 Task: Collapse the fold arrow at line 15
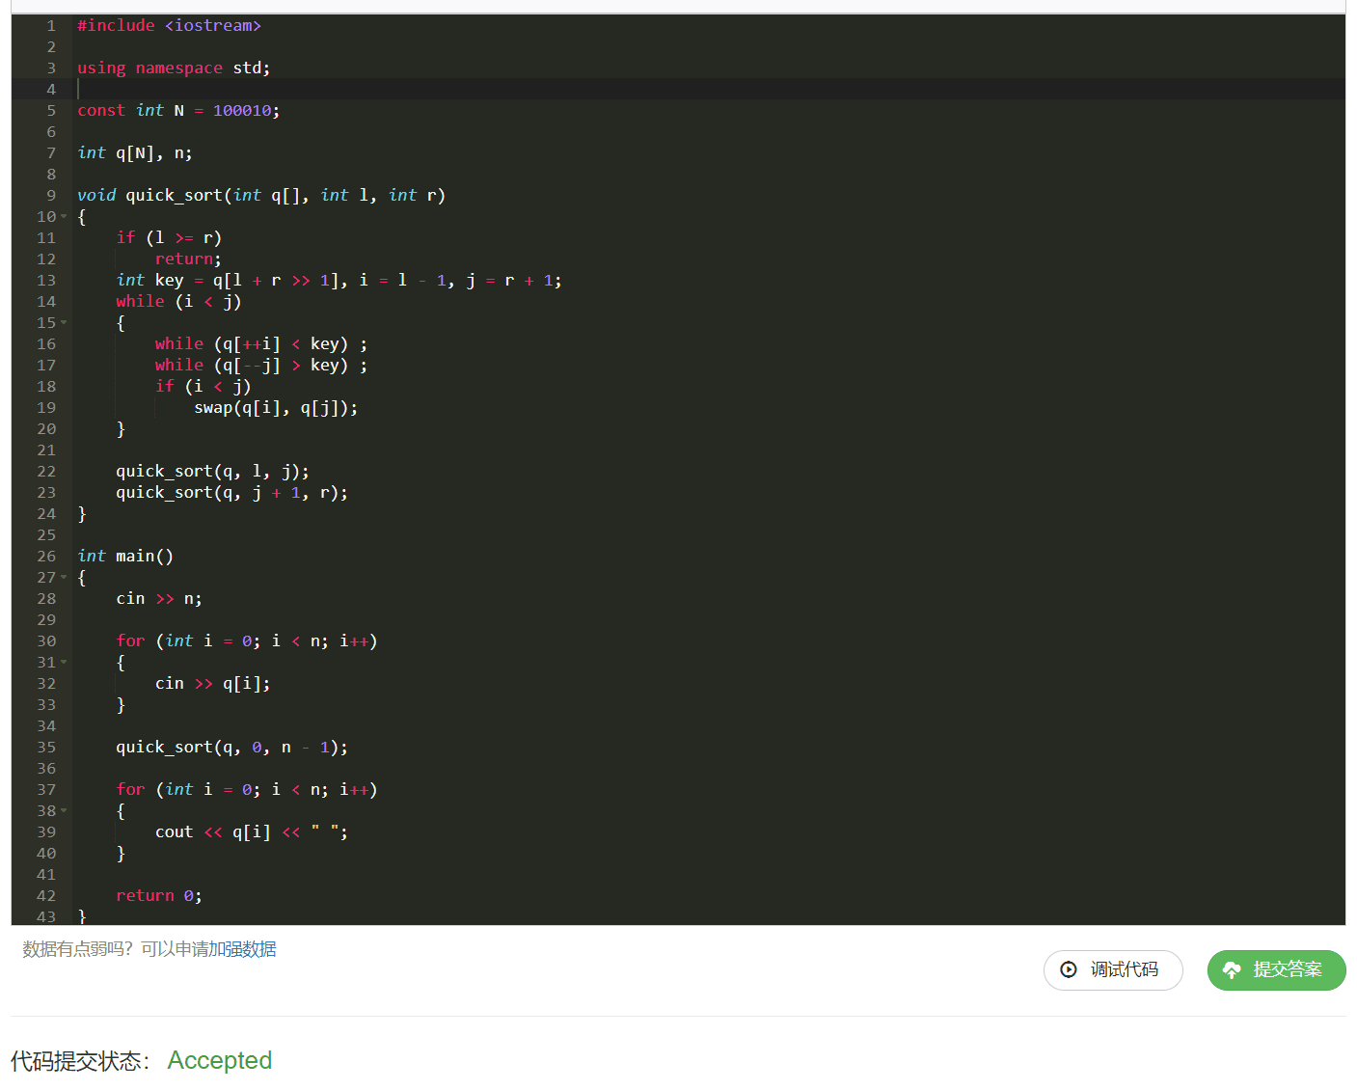pos(65,322)
